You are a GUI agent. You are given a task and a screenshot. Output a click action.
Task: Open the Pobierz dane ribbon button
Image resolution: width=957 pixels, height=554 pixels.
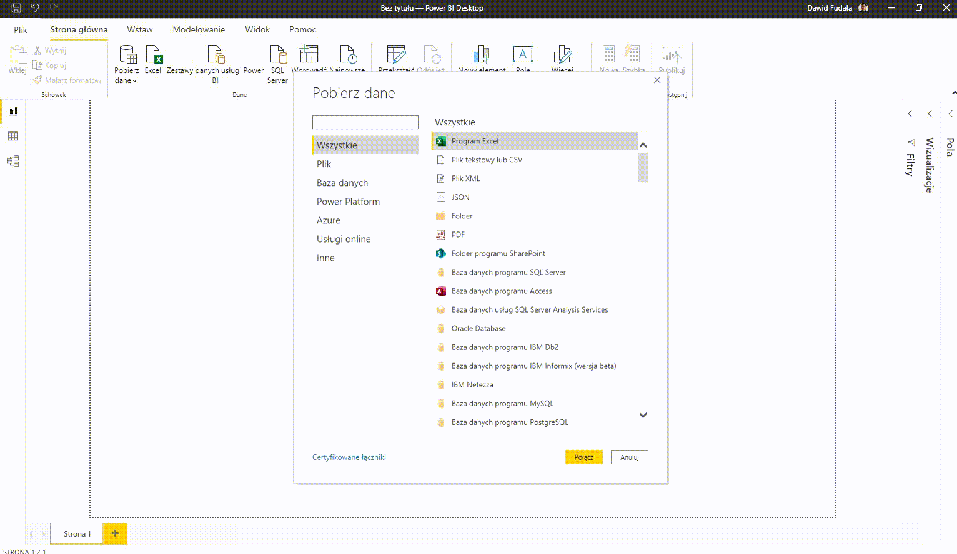[x=127, y=64]
